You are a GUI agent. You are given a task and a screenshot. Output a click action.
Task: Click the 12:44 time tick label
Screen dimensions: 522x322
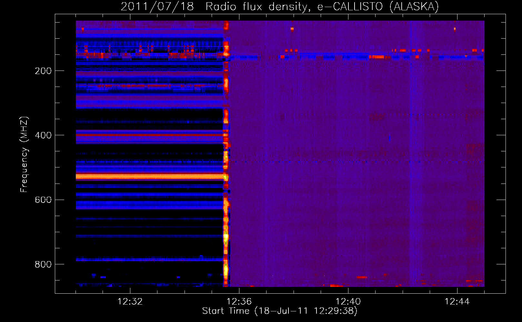pyautogui.click(x=457, y=302)
